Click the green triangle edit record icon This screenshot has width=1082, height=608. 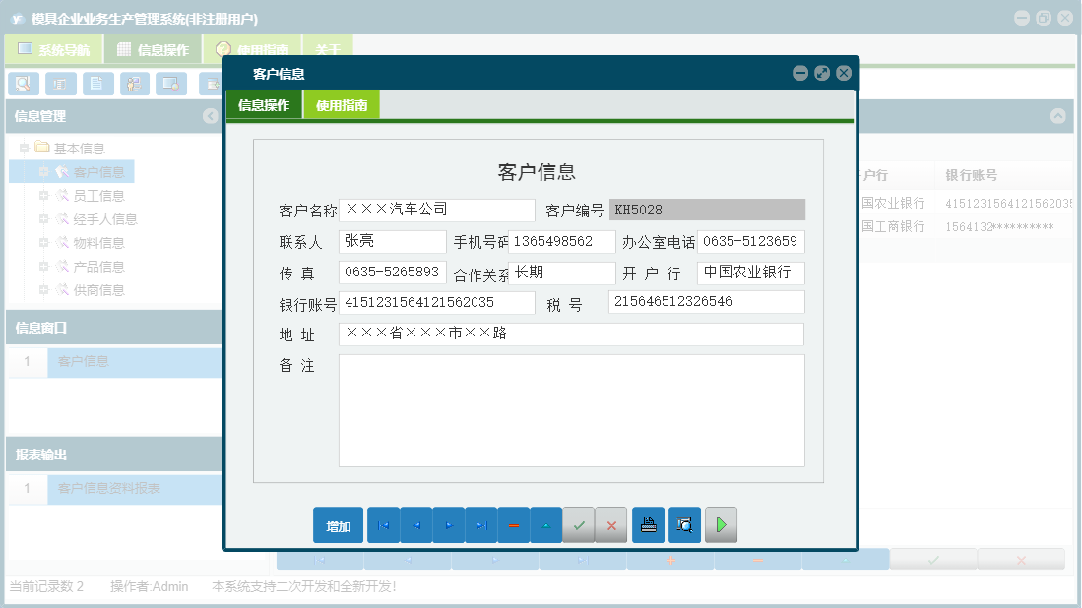[x=546, y=524]
